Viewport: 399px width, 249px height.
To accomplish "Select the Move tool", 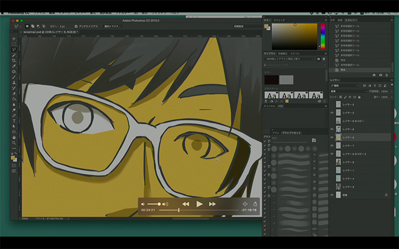I will 14,39.
